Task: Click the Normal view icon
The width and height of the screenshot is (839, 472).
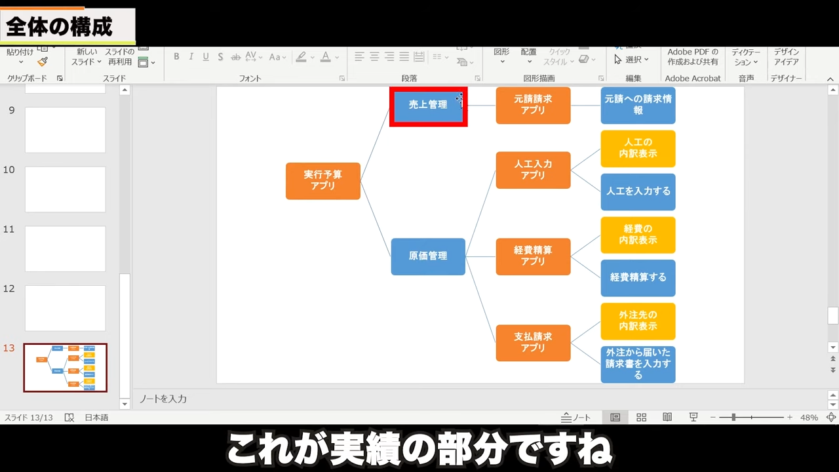Action: [x=615, y=418]
